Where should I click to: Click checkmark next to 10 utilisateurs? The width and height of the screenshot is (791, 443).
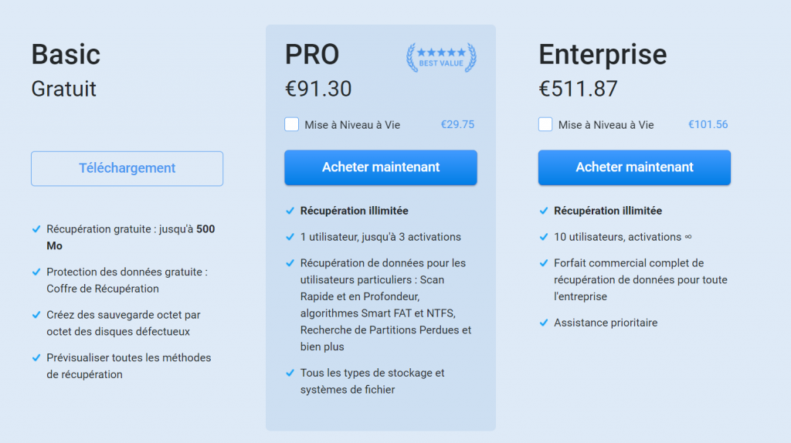(544, 237)
